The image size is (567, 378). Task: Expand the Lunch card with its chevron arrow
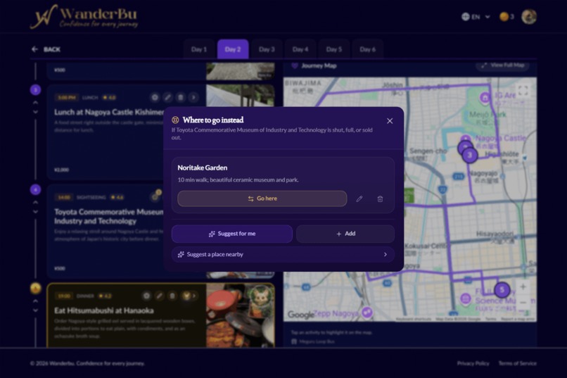[193, 97]
